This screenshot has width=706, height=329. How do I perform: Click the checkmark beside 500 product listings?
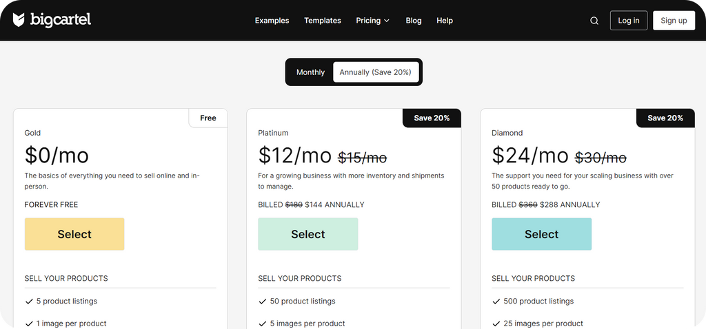[x=496, y=301]
